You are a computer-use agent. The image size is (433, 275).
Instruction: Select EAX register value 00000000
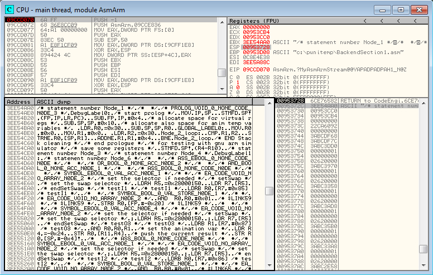click(256, 27)
